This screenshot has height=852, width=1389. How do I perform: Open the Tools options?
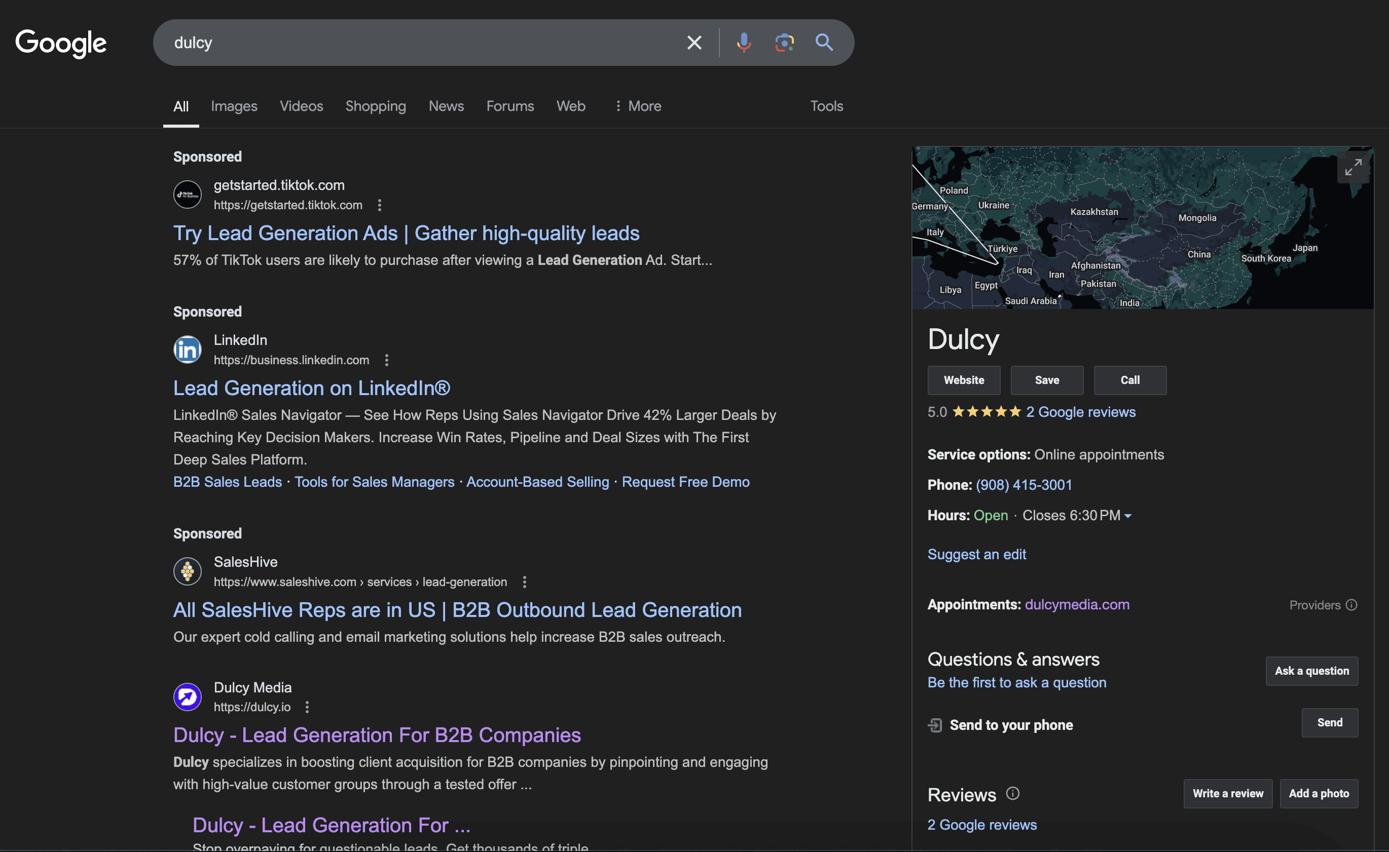click(x=826, y=106)
